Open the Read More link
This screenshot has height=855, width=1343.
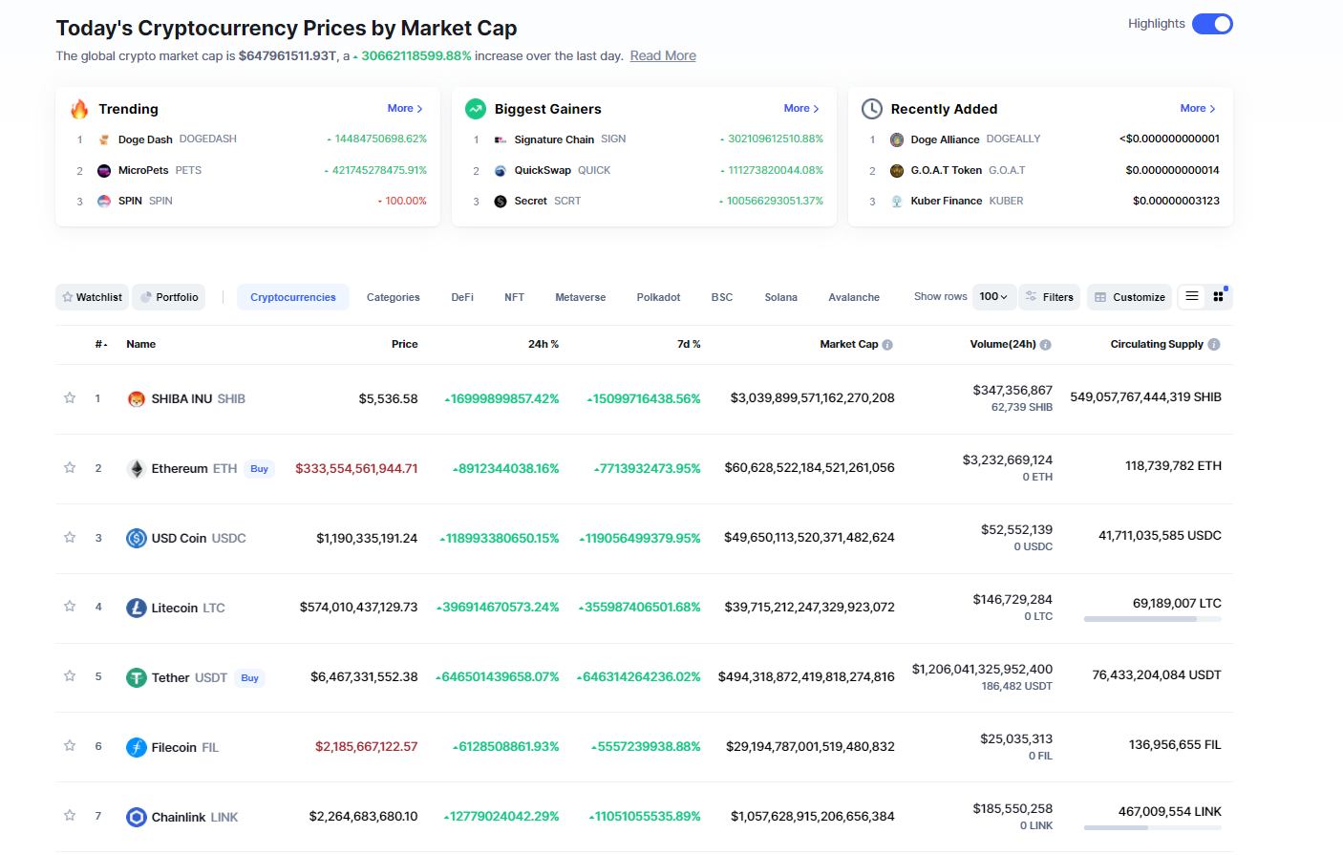(663, 56)
